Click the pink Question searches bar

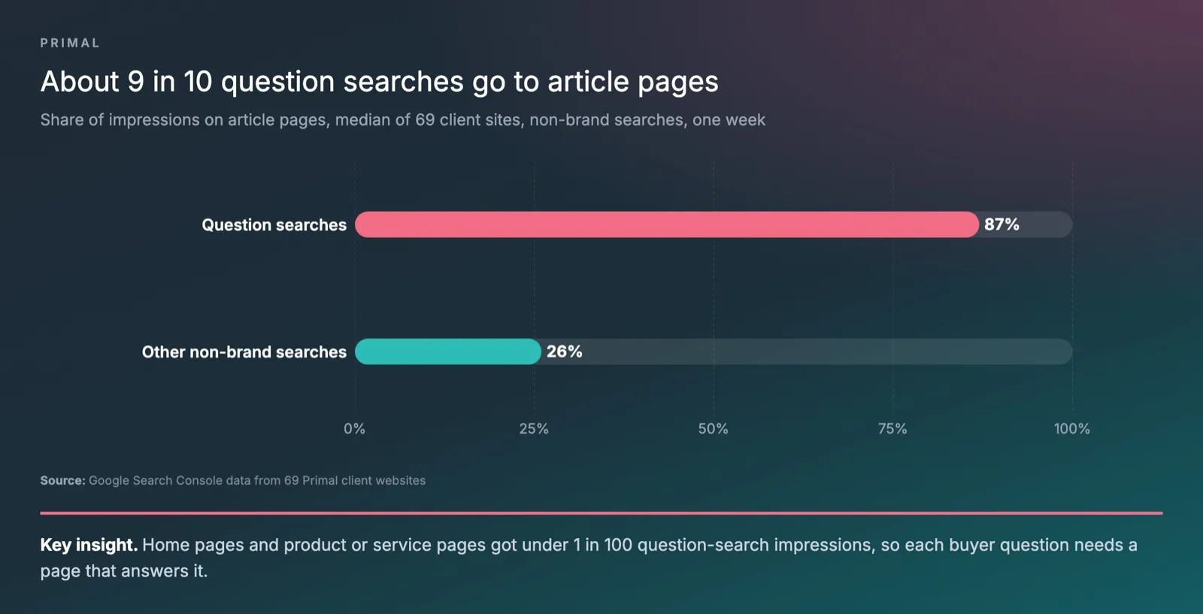coord(667,225)
